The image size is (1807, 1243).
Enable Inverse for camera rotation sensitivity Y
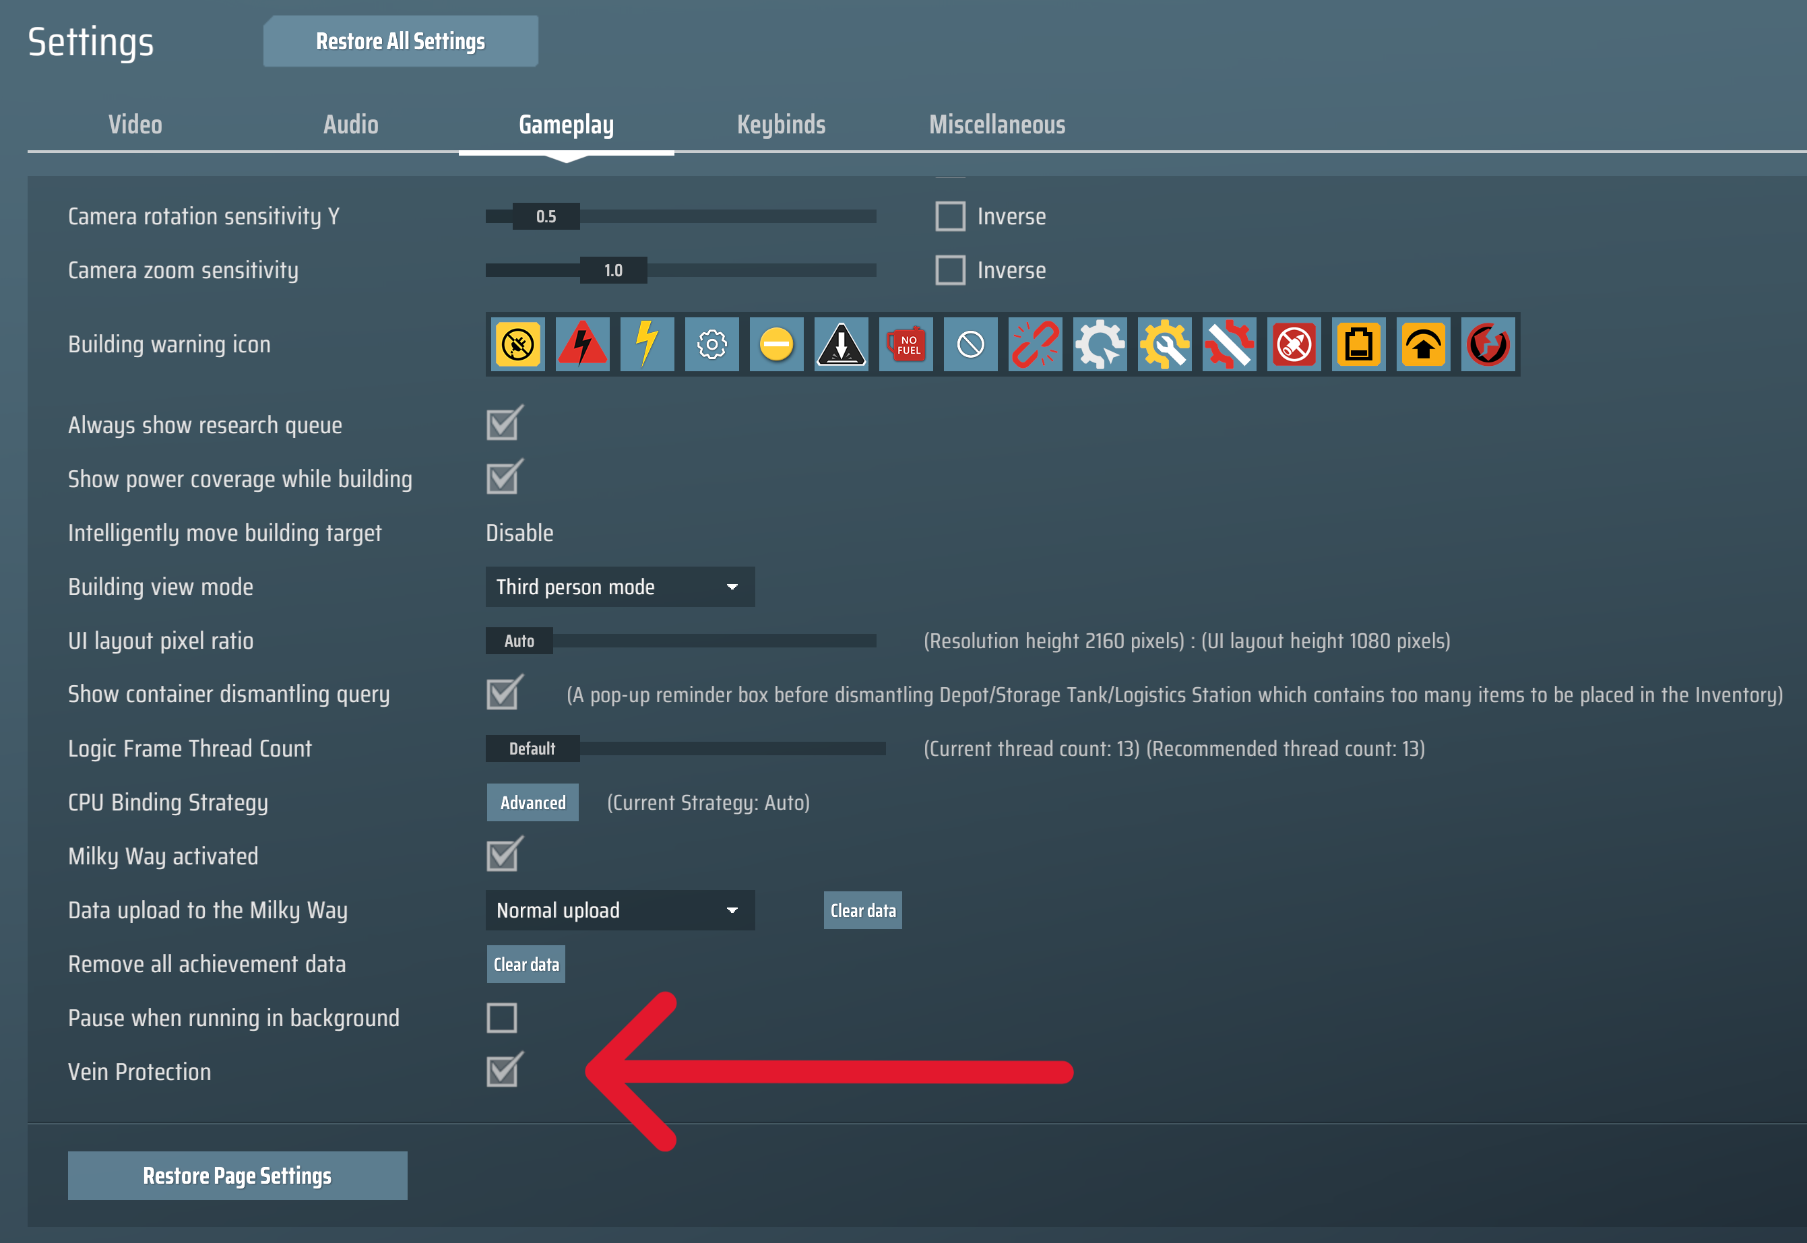pyautogui.click(x=950, y=216)
